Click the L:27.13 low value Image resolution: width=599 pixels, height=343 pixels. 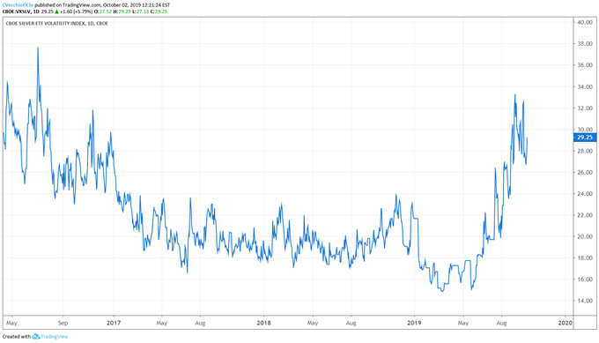pyautogui.click(x=141, y=11)
